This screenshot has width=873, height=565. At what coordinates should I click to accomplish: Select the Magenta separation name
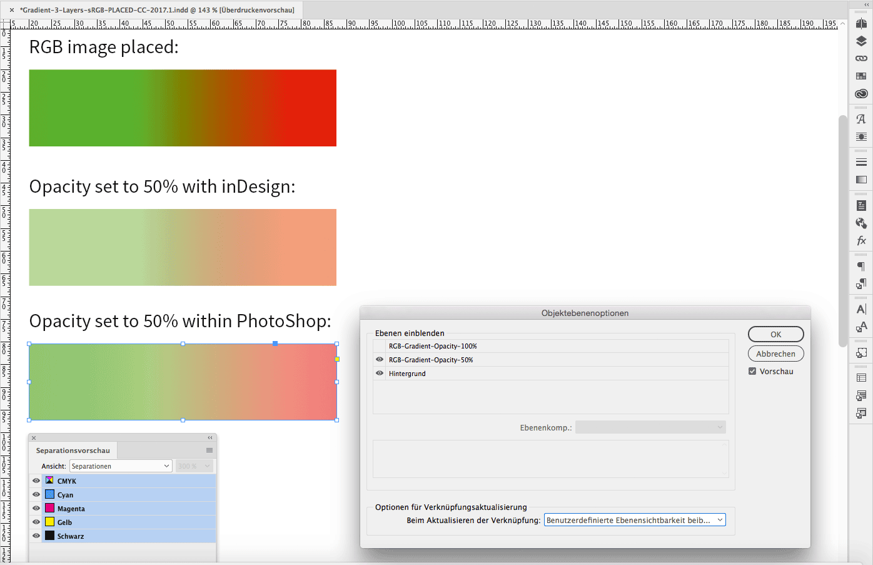tap(71, 509)
